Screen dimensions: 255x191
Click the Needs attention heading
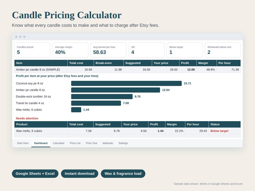tap(27, 118)
